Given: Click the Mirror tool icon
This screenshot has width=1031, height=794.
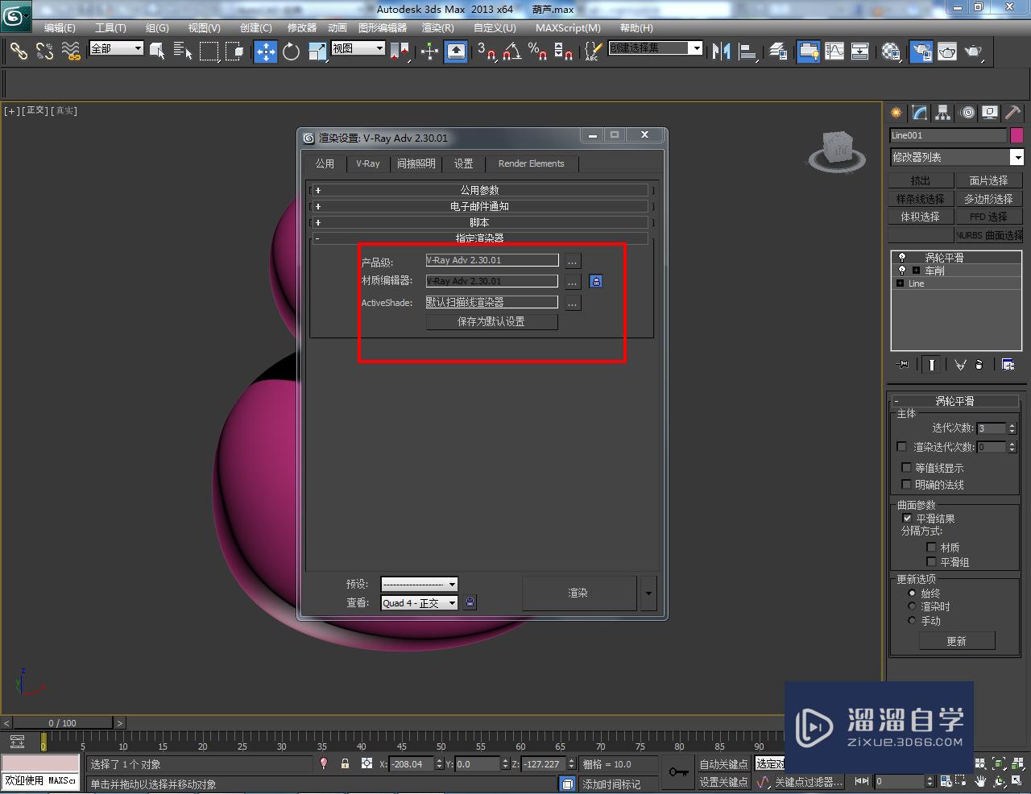Looking at the screenshot, I should pos(721,52).
